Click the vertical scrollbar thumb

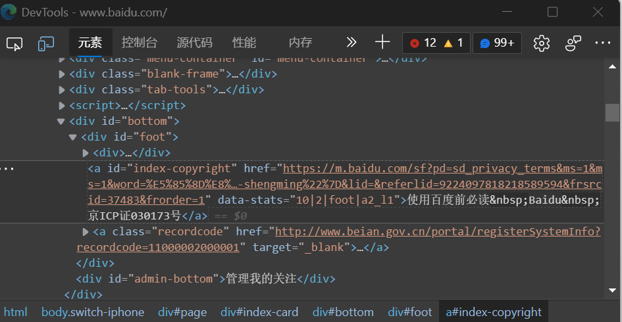(x=613, y=112)
